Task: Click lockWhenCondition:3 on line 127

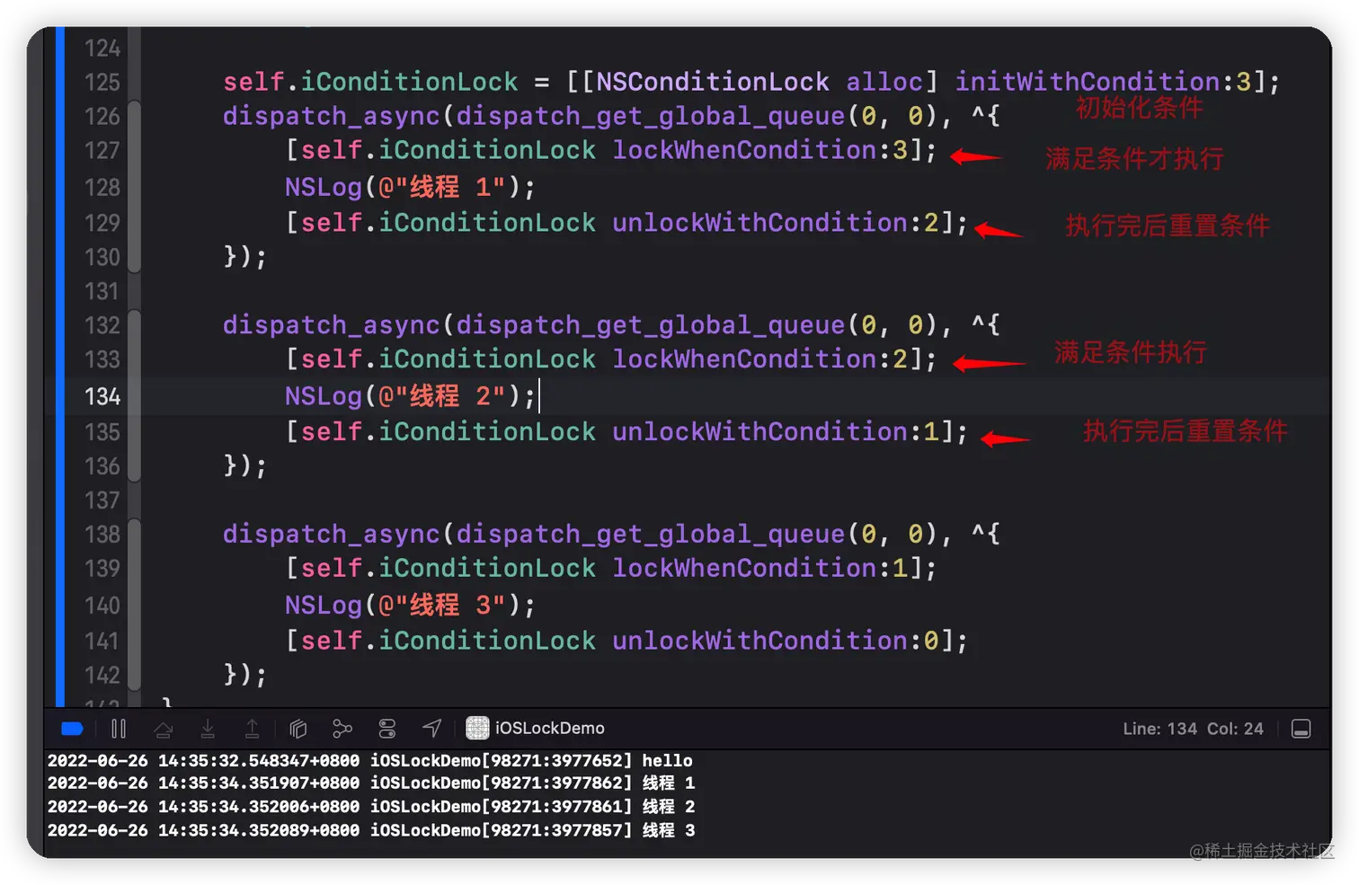Action: click(759, 150)
